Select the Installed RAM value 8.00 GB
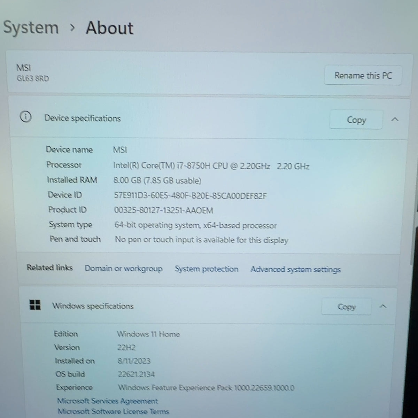Image resolution: width=418 pixels, height=418 pixels. (x=157, y=180)
